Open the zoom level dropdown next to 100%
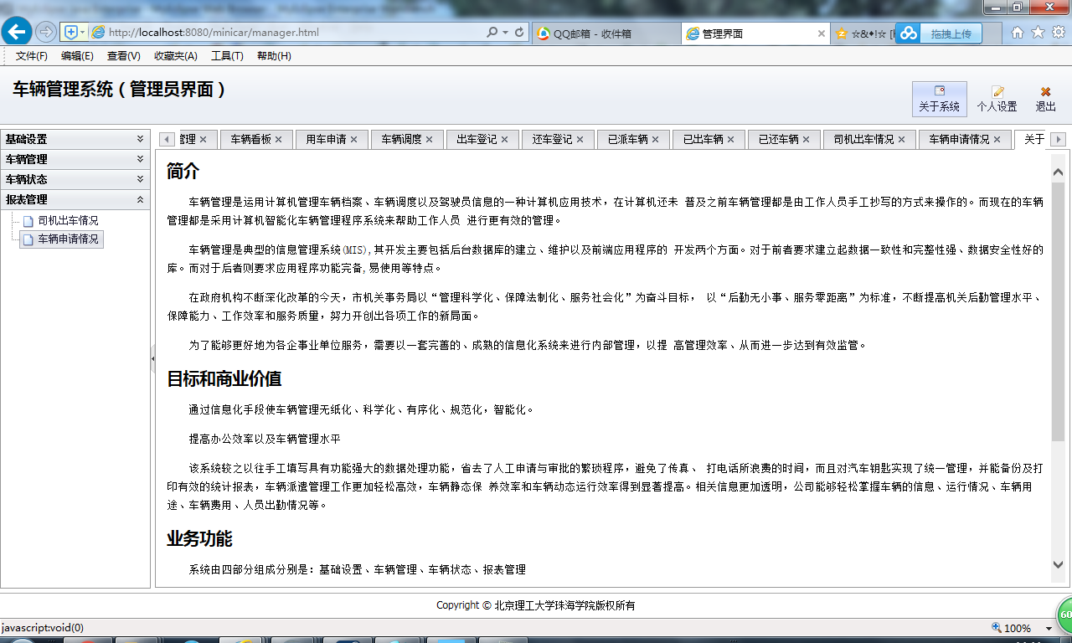Image resolution: width=1072 pixels, height=643 pixels. (1049, 628)
